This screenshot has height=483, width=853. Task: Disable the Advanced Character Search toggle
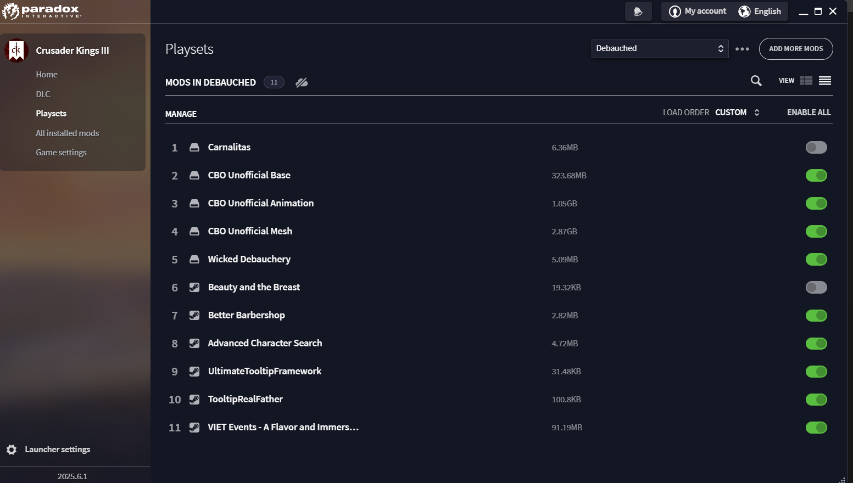click(816, 343)
